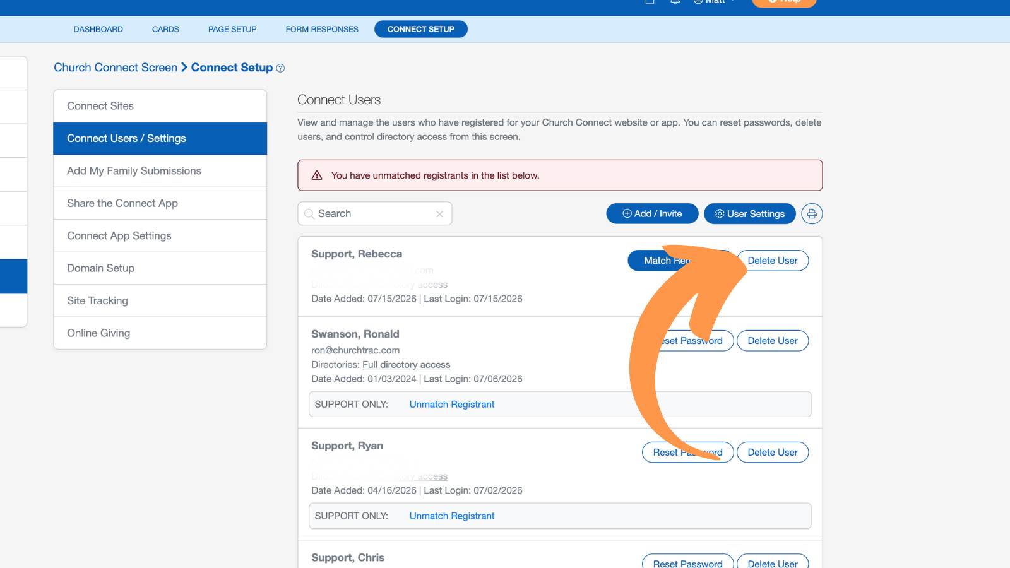Go to Domain Setup
Viewport: 1010px width, 568px height.
(160, 268)
